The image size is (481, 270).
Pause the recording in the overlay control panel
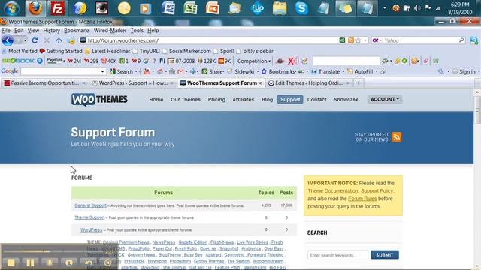click(30, 262)
